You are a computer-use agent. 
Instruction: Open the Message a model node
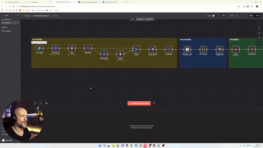coord(187,49)
